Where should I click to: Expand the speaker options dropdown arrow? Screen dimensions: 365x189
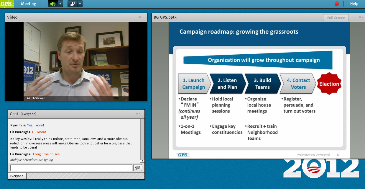click(60, 4)
